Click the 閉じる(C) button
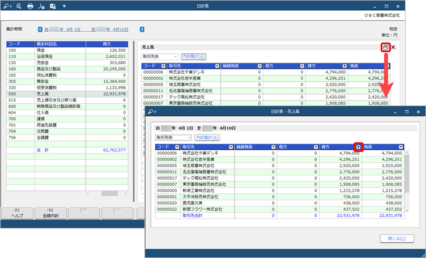The width and height of the screenshot is (426, 258). (397, 238)
